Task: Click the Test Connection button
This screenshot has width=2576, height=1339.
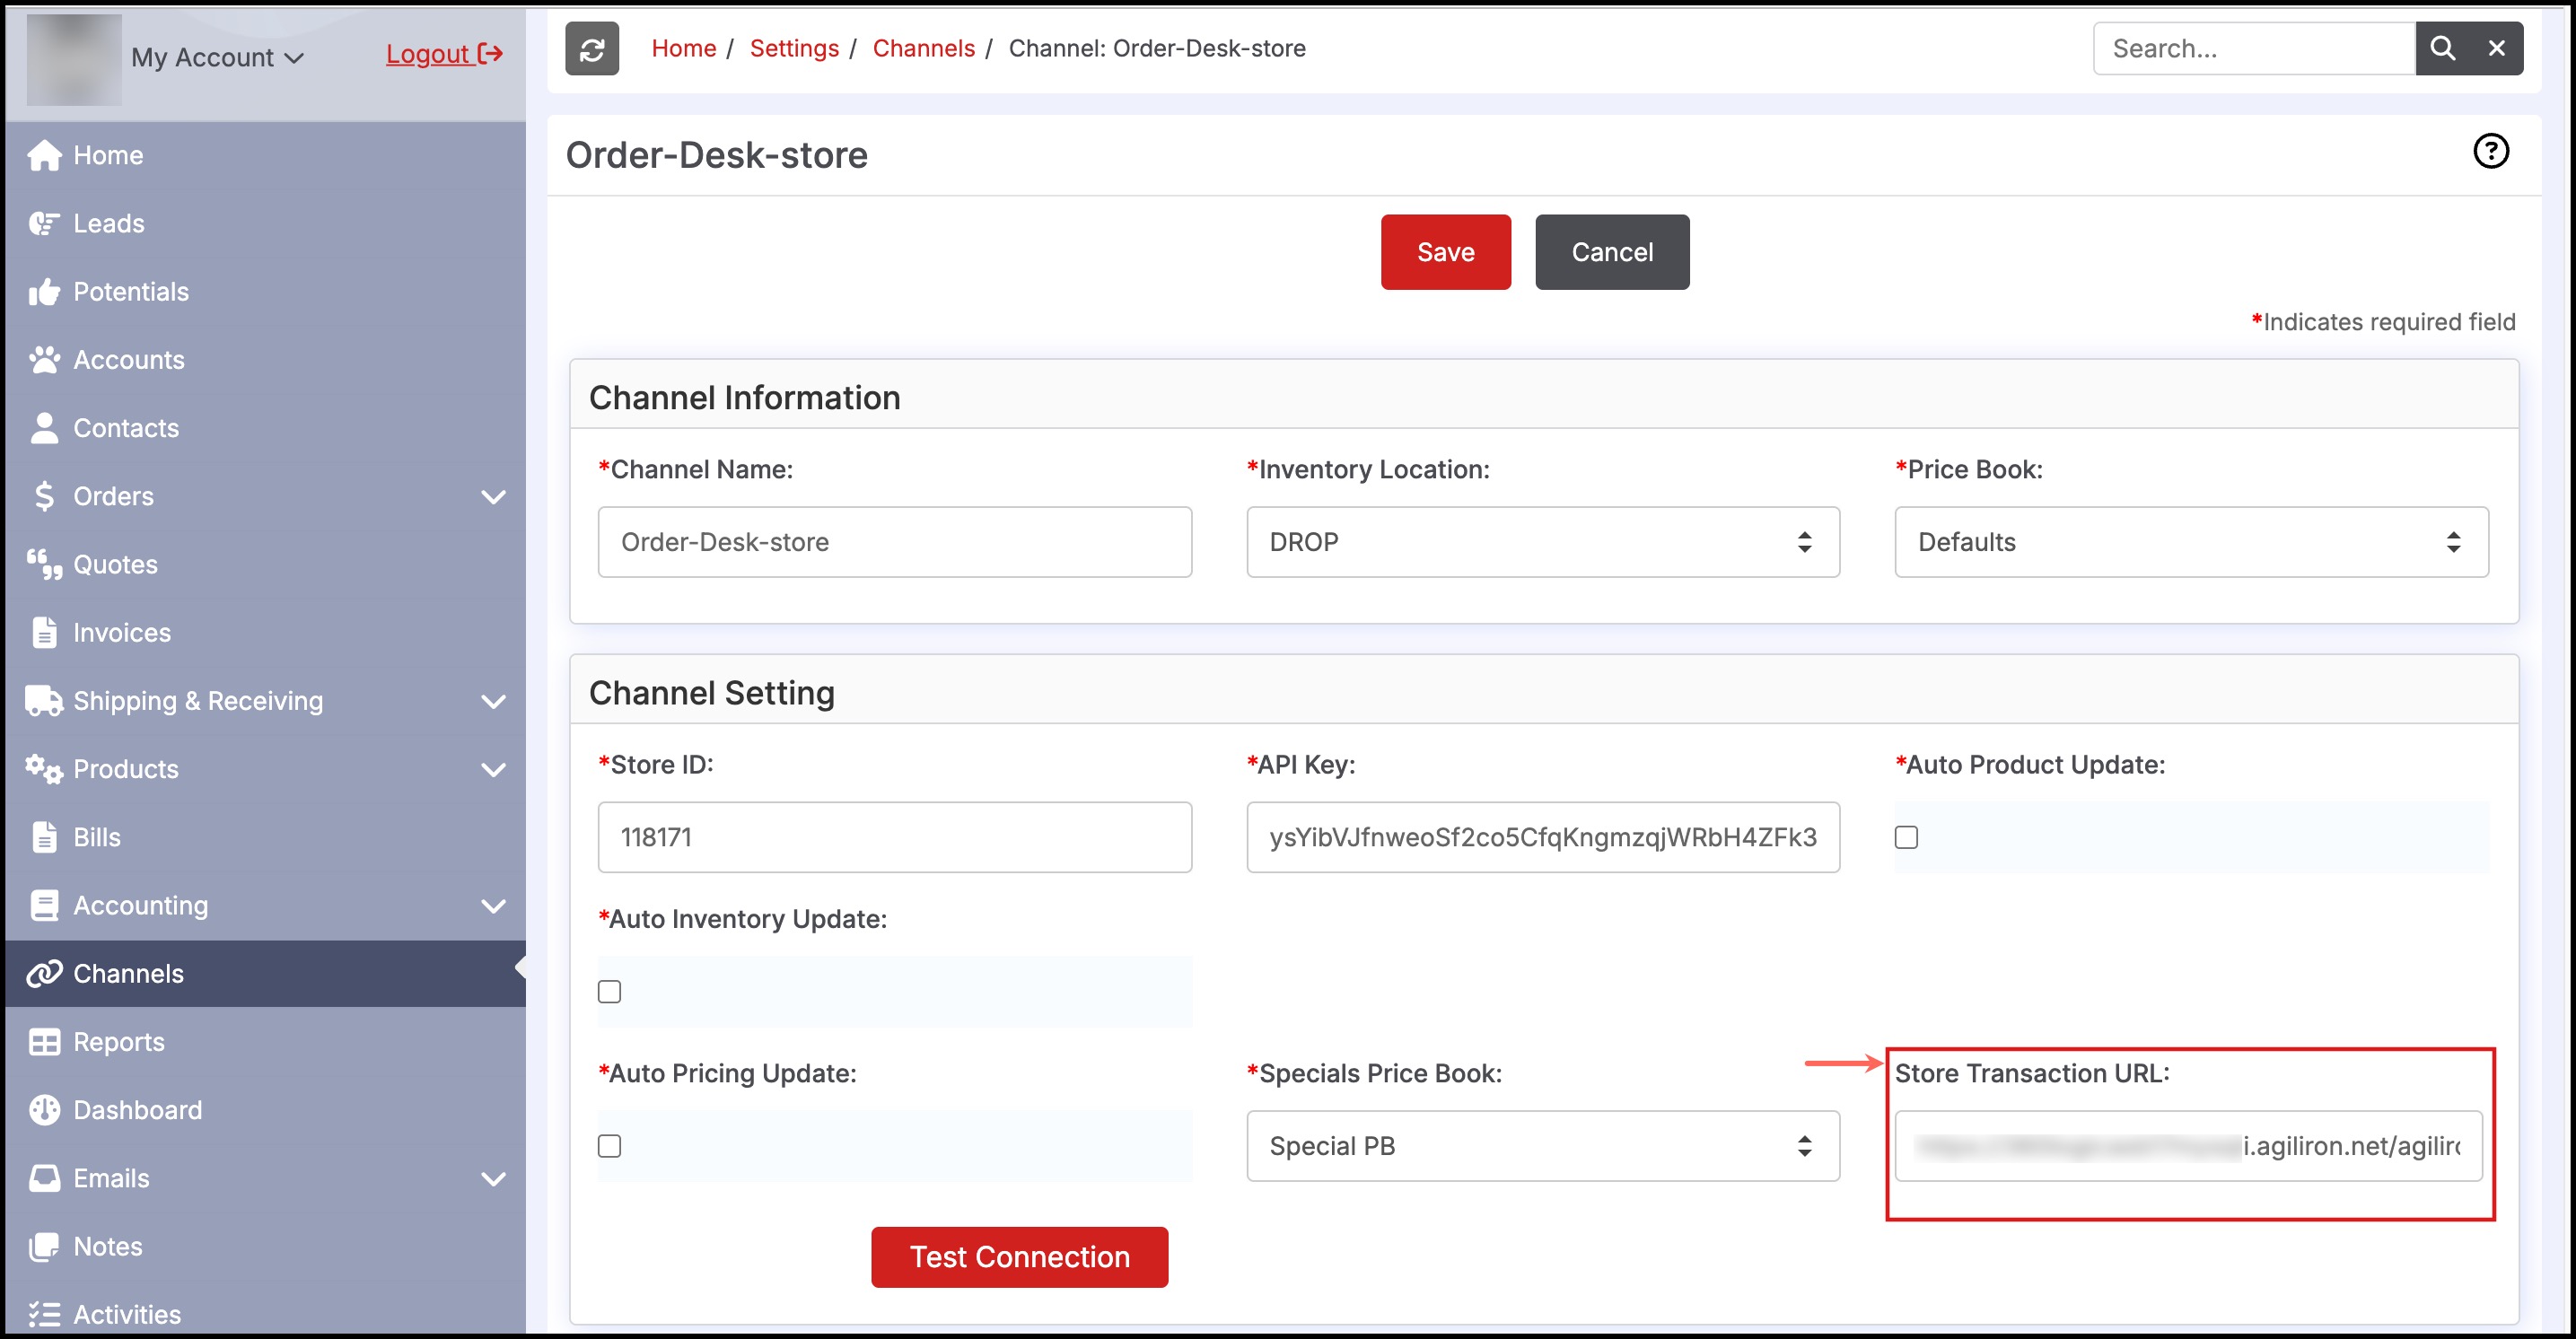Action: point(1019,1257)
